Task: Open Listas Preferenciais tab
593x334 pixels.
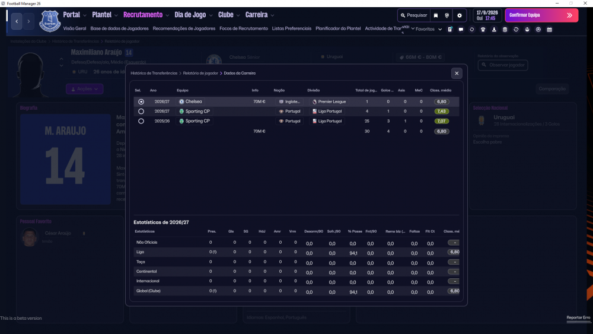Action: click(292, 28)
